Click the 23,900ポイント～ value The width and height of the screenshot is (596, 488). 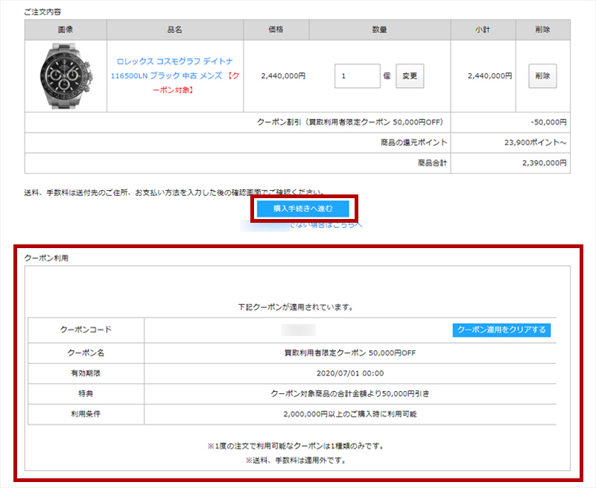[535, 143]
